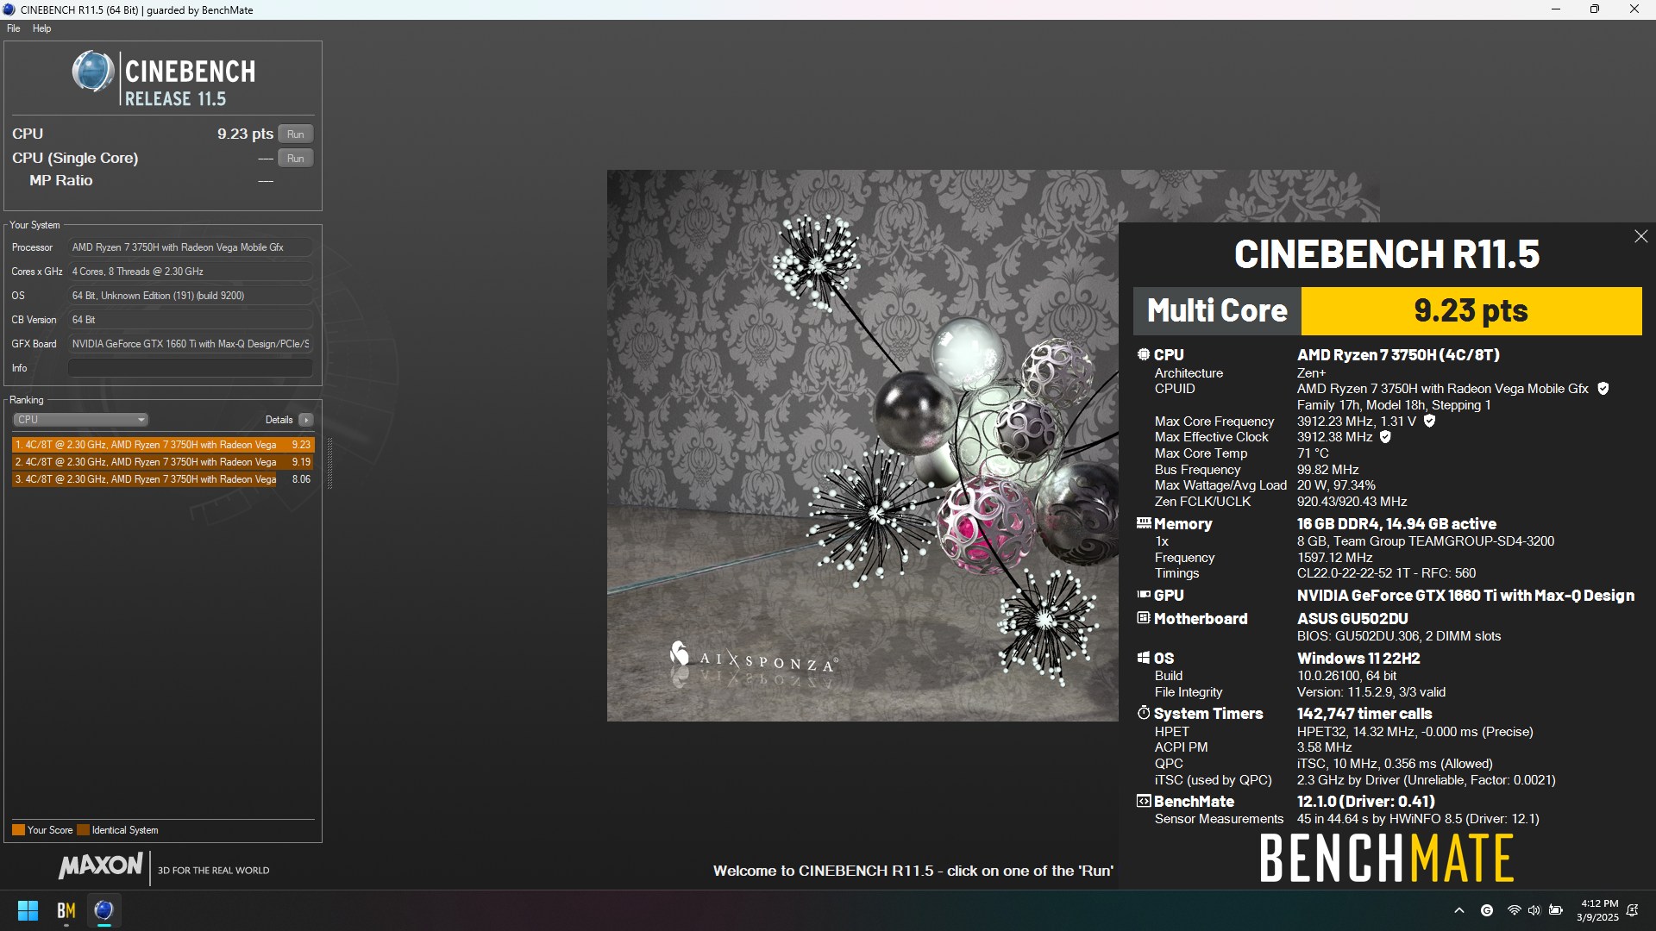
Task: Click the Max Core Frequency shield icon
Action: 1429,421
